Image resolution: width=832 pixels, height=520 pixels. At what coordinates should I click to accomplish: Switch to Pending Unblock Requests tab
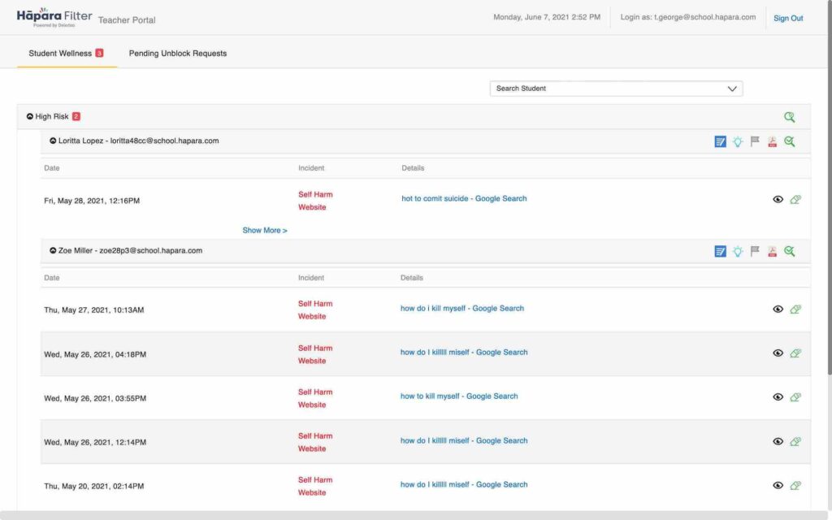click(x=178, y=54)
